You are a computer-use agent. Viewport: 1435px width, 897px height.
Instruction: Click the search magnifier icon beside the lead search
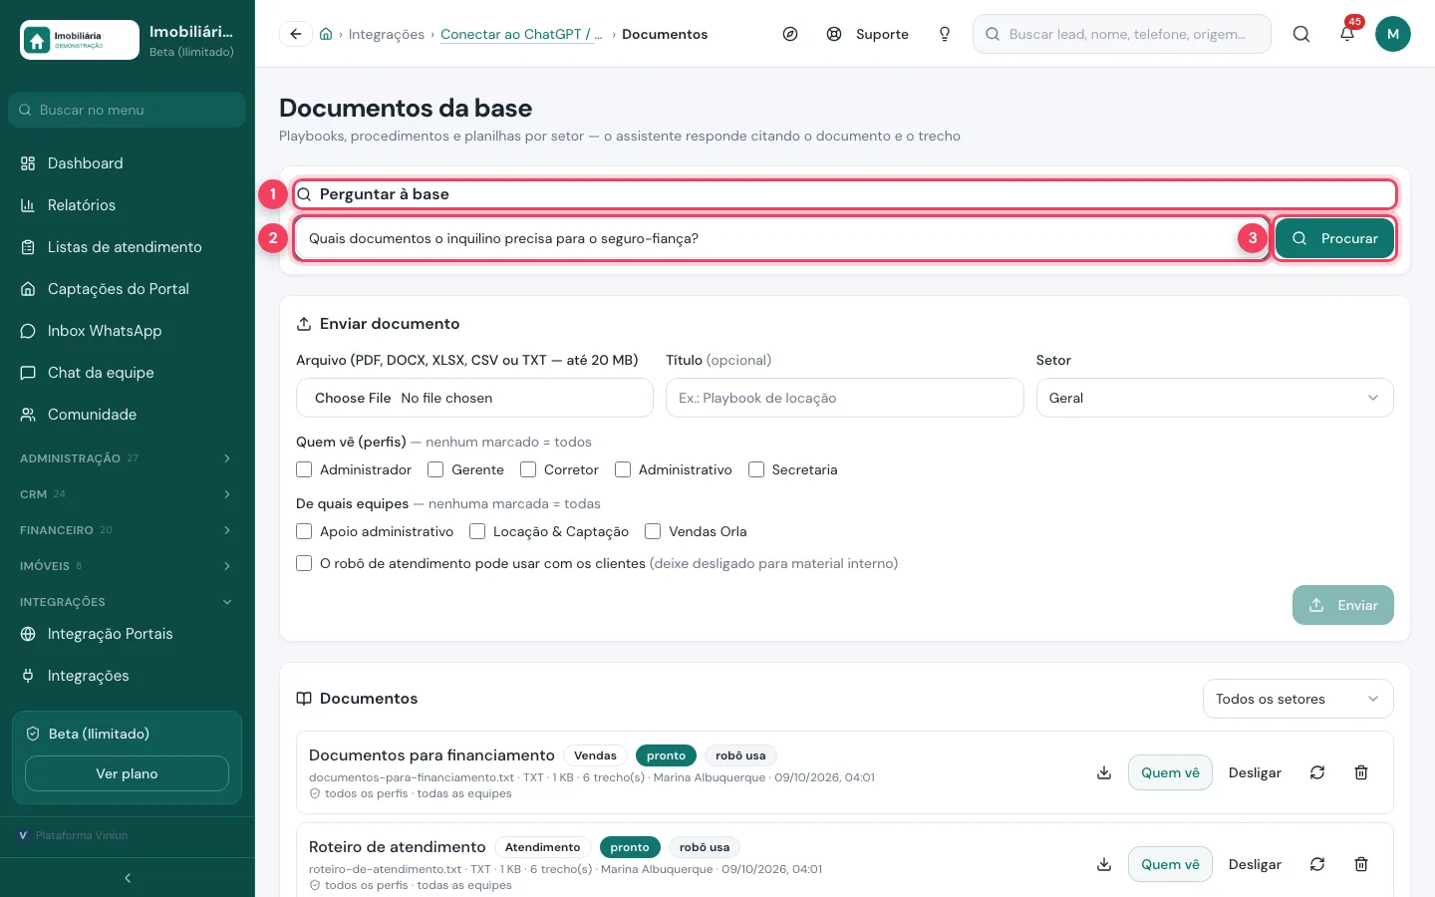point(1301,34)
